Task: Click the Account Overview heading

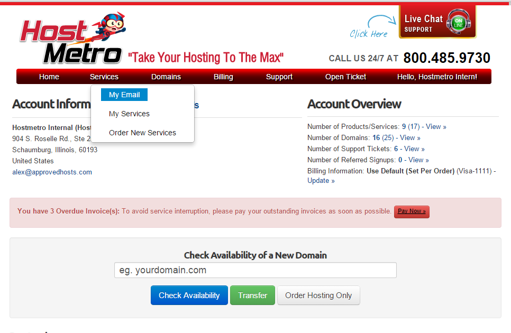Action: [x=354, y=104]
